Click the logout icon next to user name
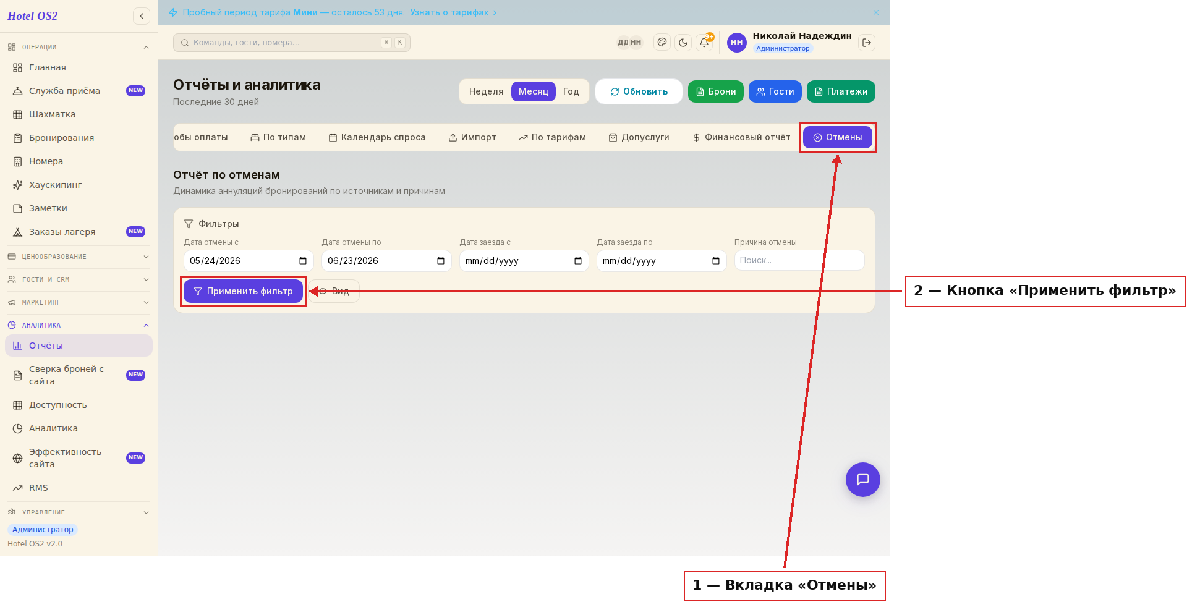This screenshot has height=615, width=1200. (867, 43)
